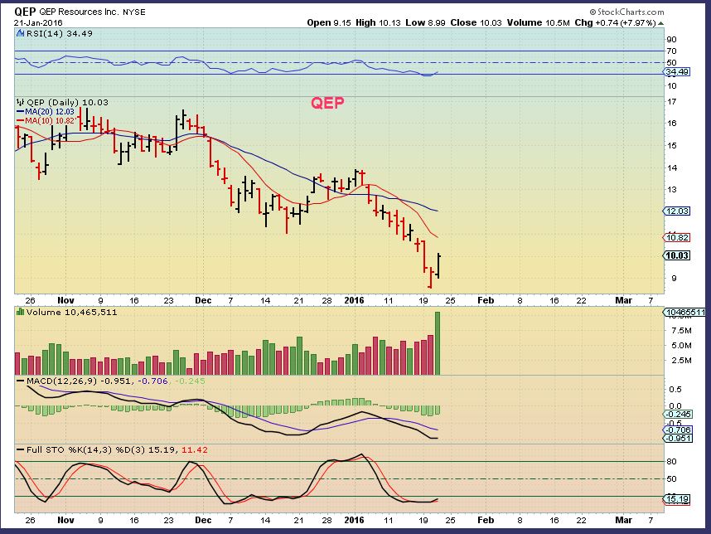Image resolution: width=711 pixels, height=534 pixels.
Task: Click the blue -0.706 signal value in MACD label
Action: (x=152, y=381)
